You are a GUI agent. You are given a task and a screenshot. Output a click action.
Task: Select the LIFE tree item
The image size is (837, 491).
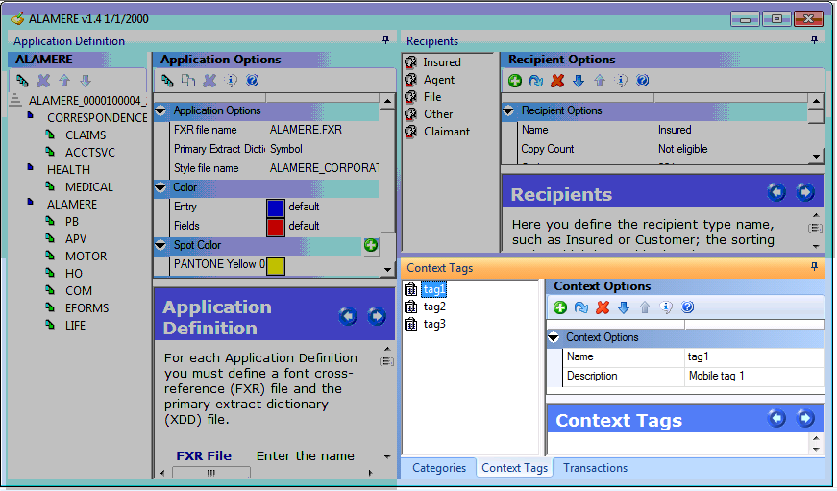[x=75, y=326]
